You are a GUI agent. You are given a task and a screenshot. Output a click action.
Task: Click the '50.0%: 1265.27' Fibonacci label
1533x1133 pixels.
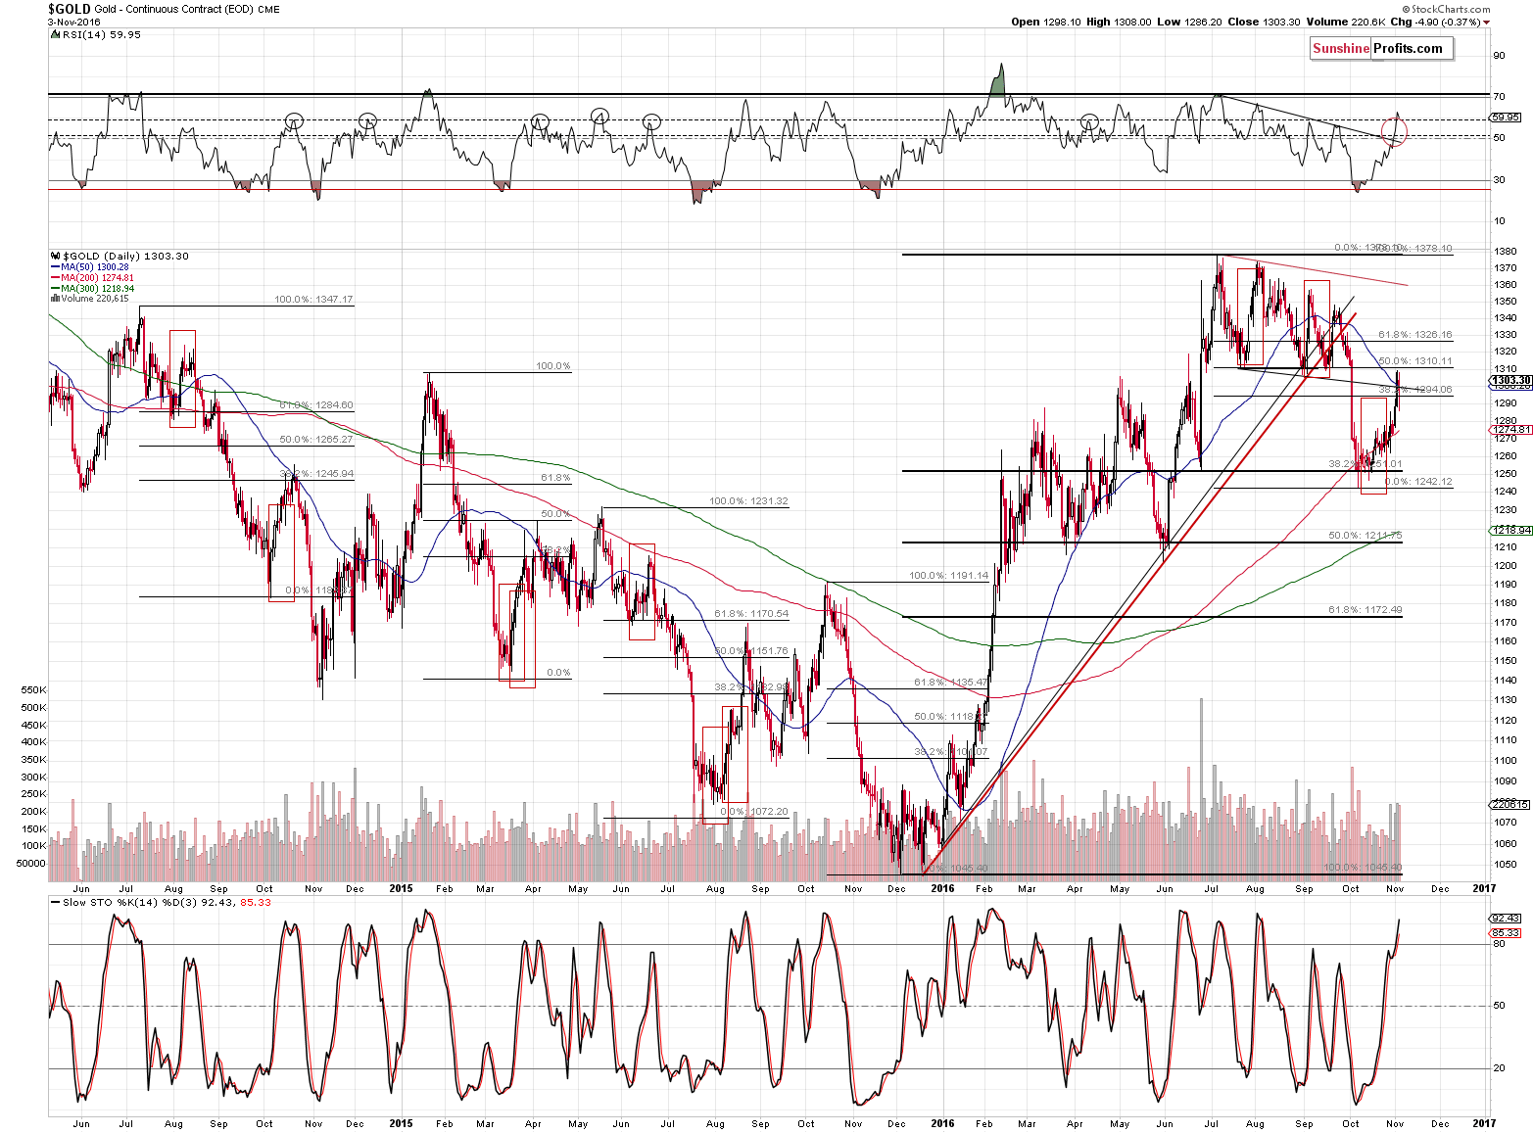tap(316, 440)
